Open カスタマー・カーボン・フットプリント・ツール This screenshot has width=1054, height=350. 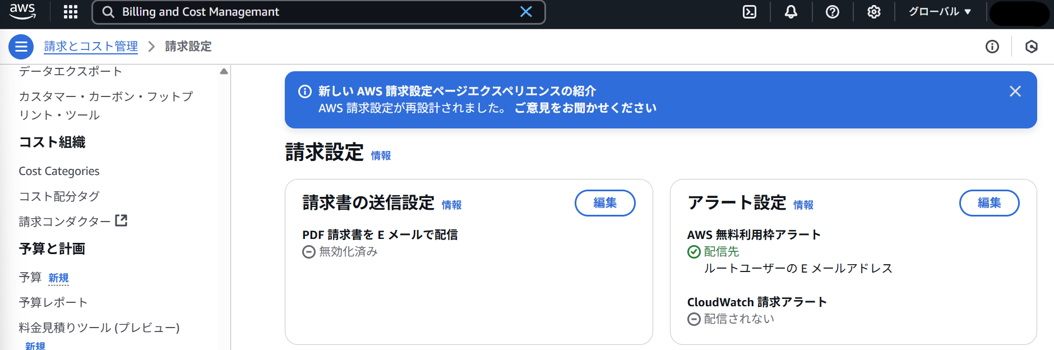[x=106, y=105]
